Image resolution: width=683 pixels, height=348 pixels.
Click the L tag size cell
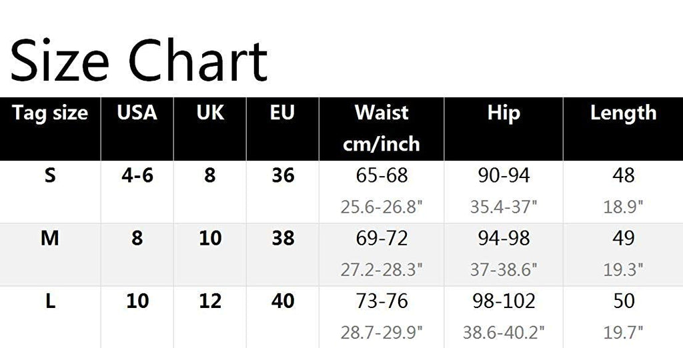click(x=50, y=301)
